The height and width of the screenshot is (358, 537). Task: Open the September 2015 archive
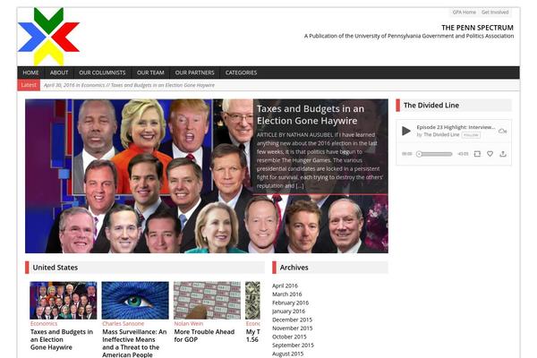pos(293,345)
